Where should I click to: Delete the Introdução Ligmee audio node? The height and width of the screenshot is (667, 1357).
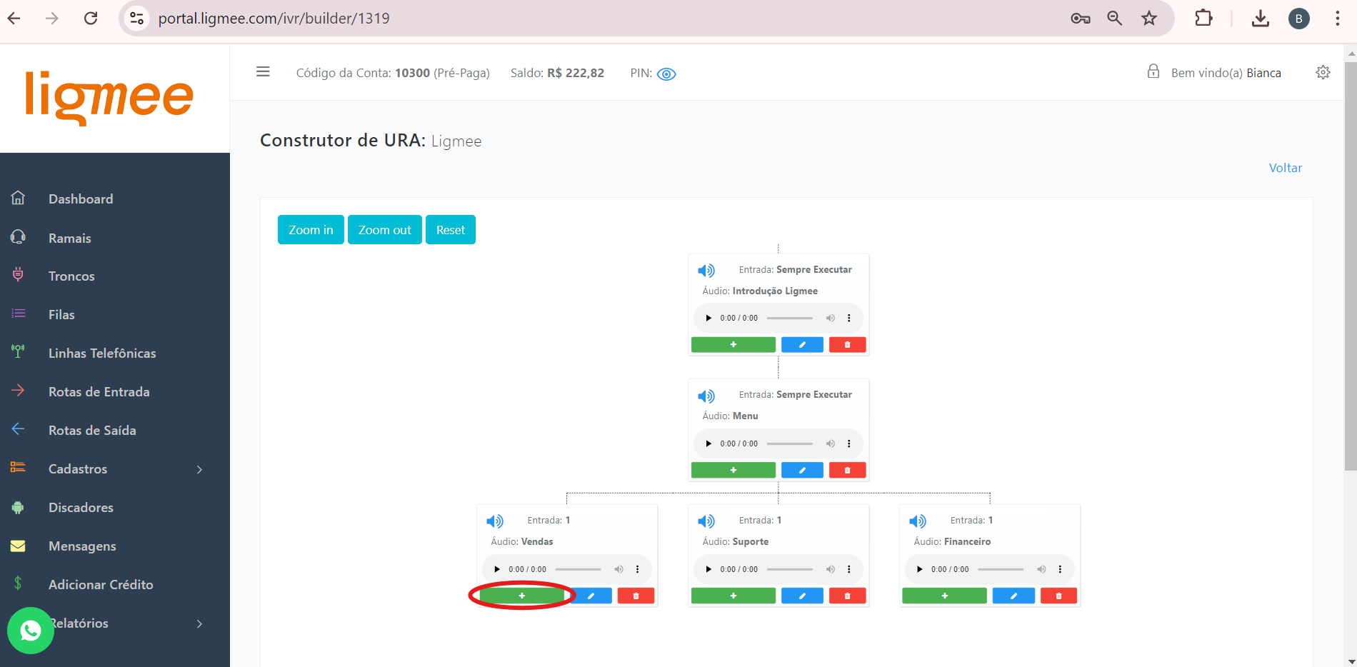click(847, 345)
